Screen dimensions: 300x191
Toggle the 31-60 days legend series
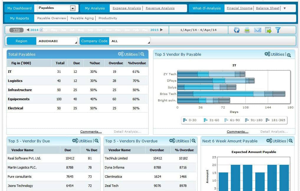[x=211, y=120]
